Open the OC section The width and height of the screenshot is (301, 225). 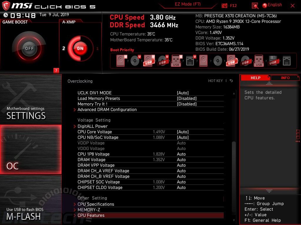tap(31, 149)
